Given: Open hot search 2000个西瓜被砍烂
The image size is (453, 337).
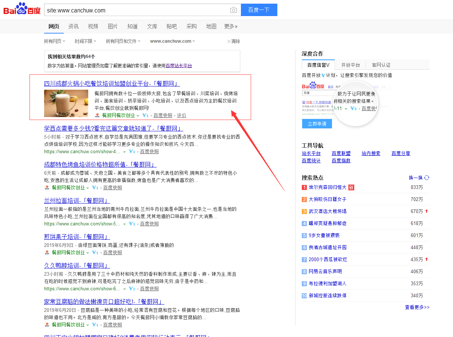Looking at the screenshot, I should pos(328,259).
